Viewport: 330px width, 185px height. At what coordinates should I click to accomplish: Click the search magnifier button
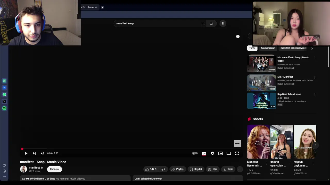[211, 23]
